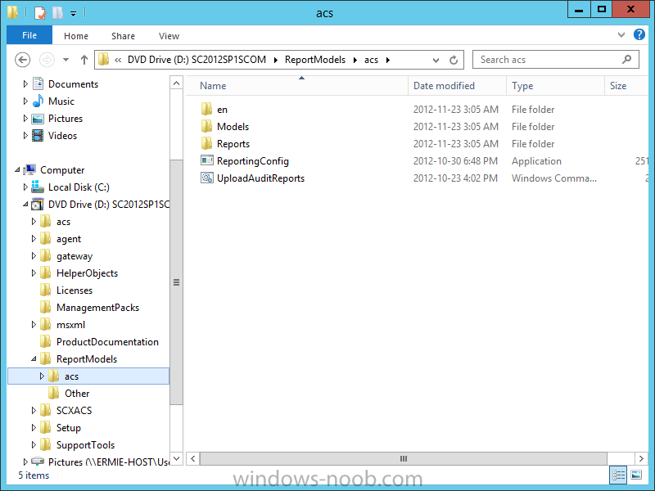Select the HelperObjects folder in the tree
This screenshot has width=655, height=491.
coord(87,273)
